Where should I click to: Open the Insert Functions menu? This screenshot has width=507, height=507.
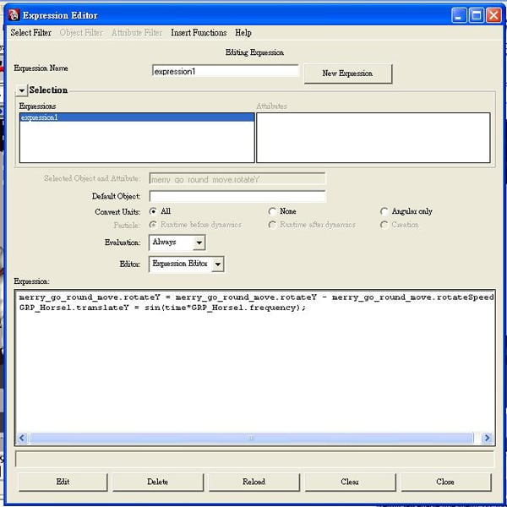pos(199,33)
